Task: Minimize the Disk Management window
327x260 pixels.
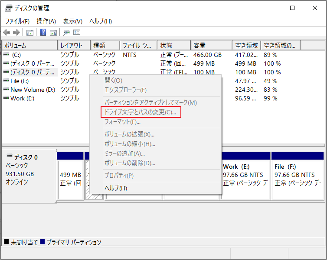Action: 270,8
